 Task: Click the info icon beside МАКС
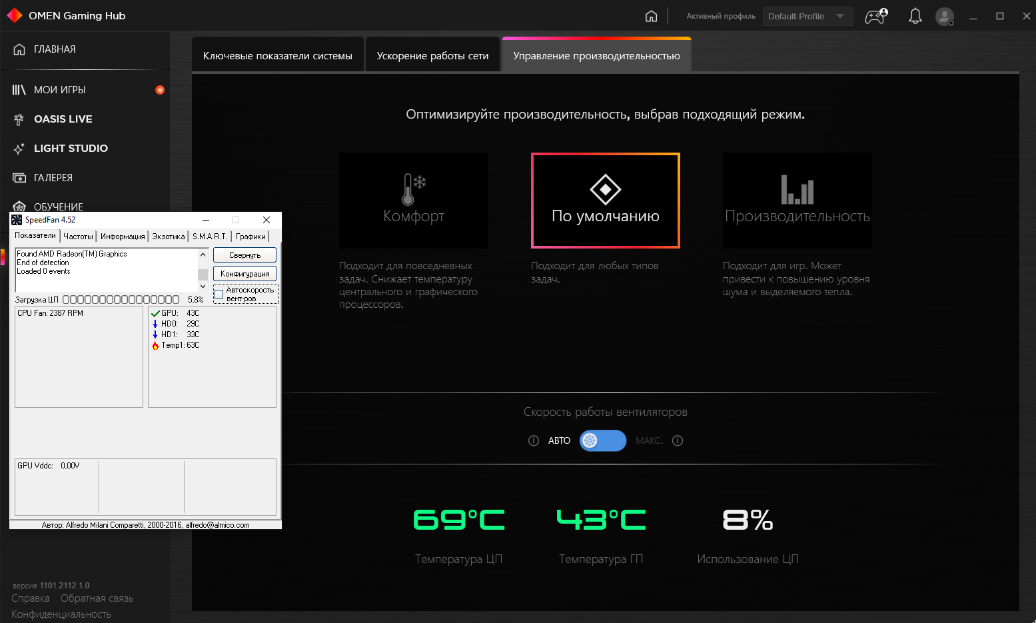pos(677,440)
